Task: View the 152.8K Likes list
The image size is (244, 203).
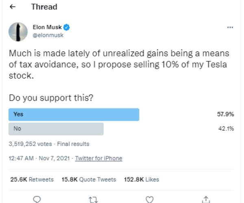Action: [x=142, y=179]
